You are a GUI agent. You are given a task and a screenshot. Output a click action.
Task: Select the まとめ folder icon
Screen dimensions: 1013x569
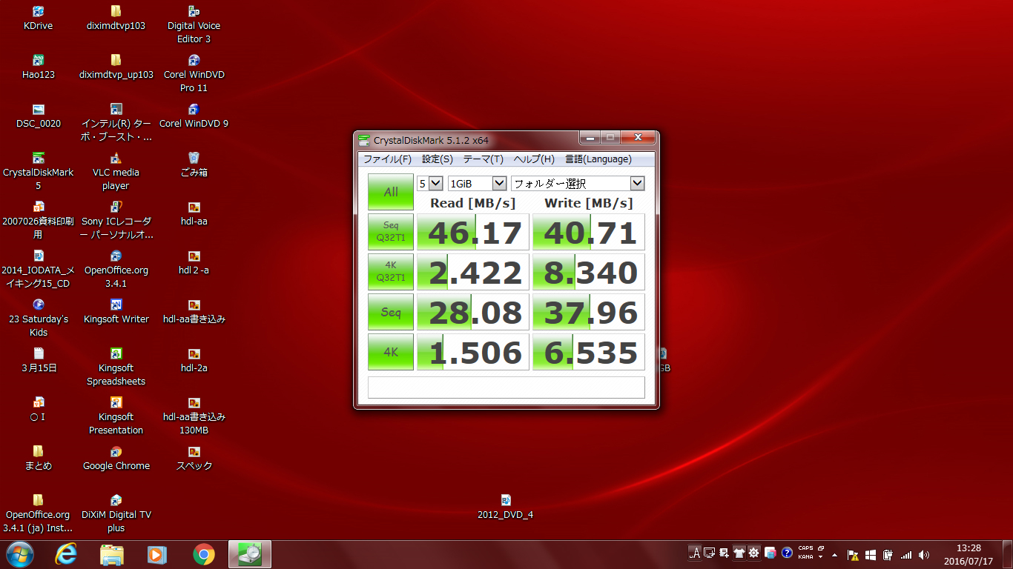tap(39, 459)
